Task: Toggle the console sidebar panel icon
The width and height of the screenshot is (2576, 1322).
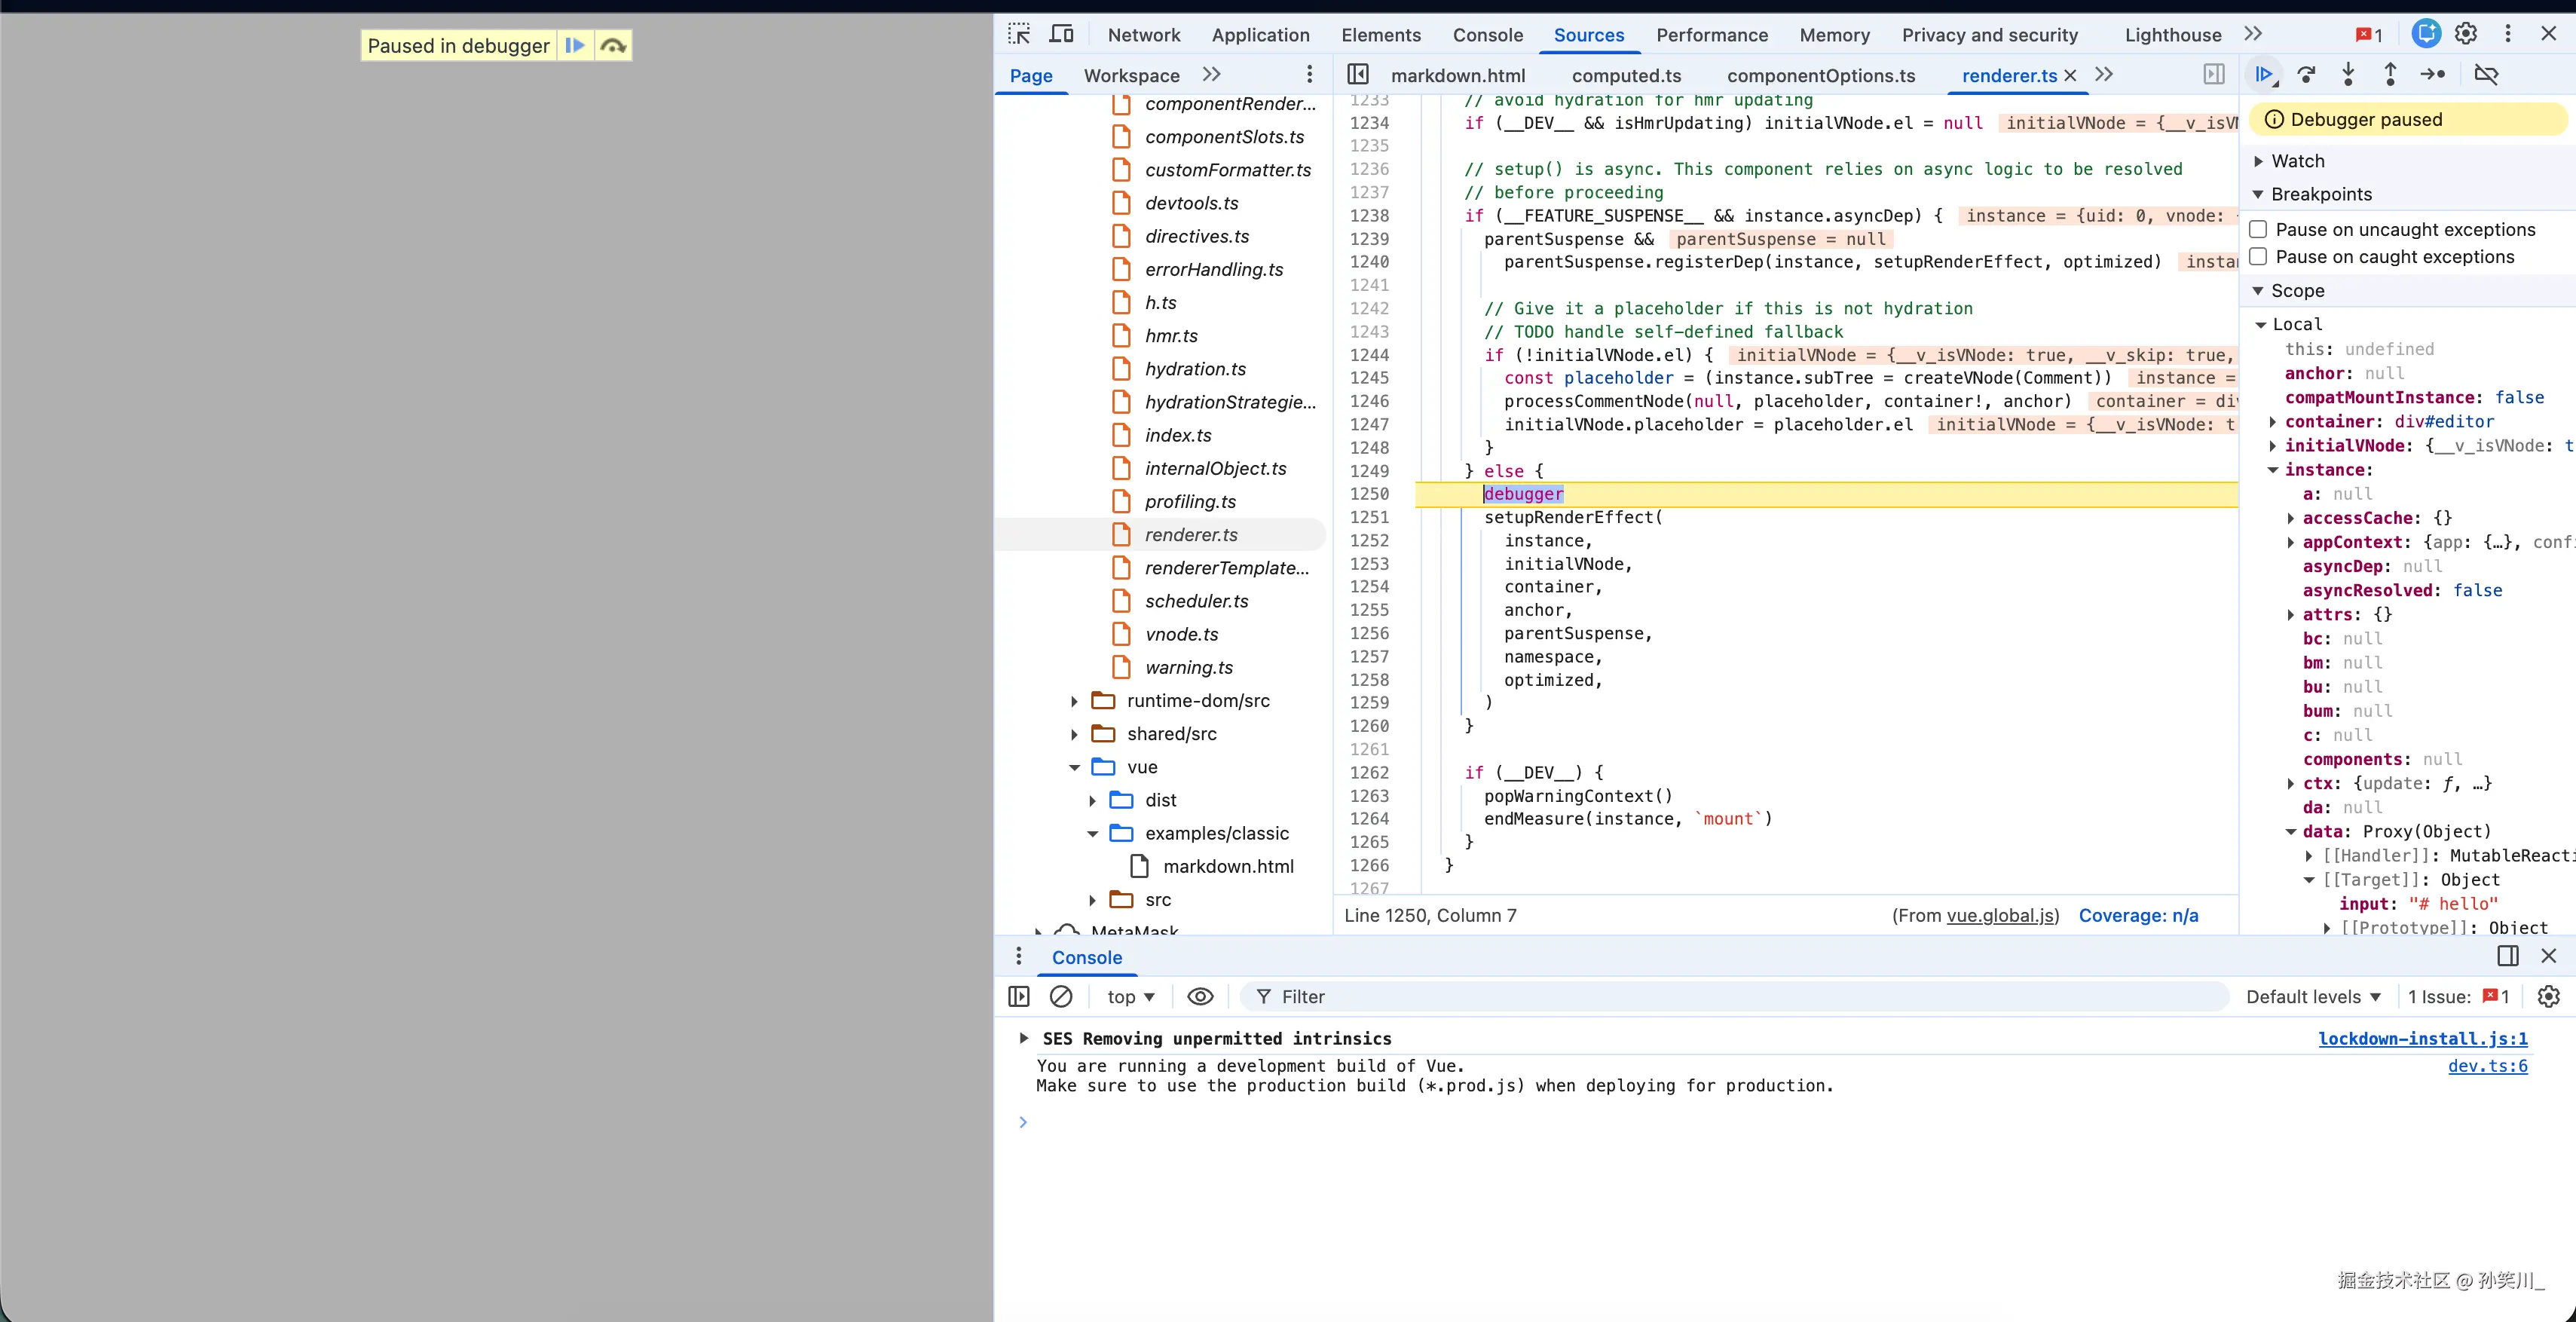Action: tap(1019, 996)
